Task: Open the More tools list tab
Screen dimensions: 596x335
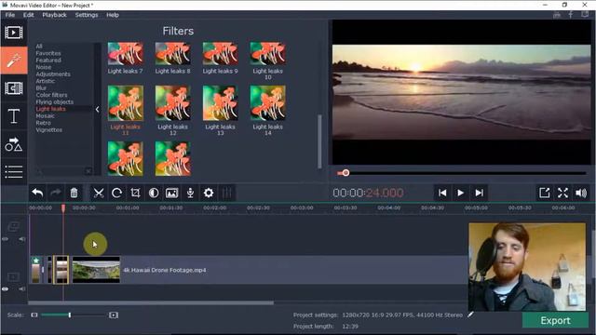Action: (14, 171)
